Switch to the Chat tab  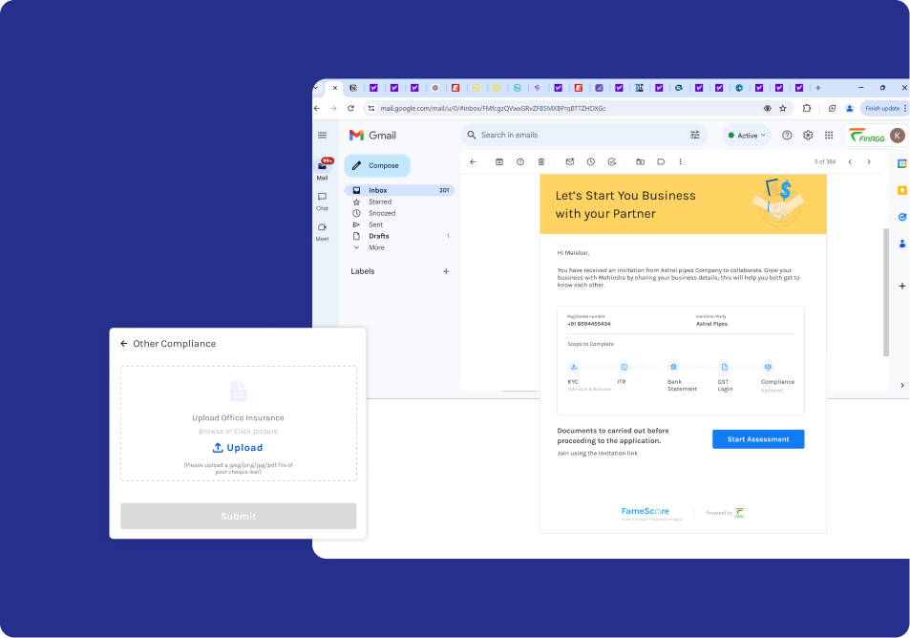(x=323, y=201)
